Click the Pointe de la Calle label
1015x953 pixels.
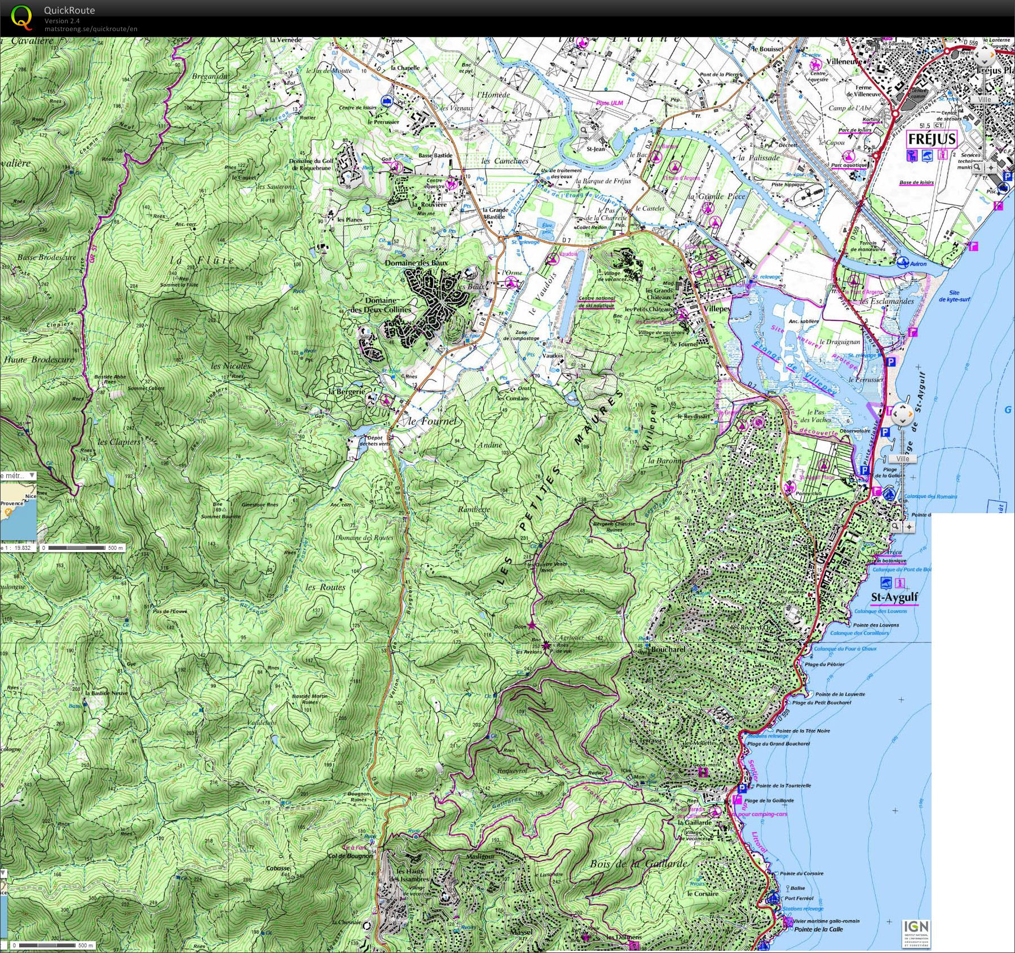[818, 929]
